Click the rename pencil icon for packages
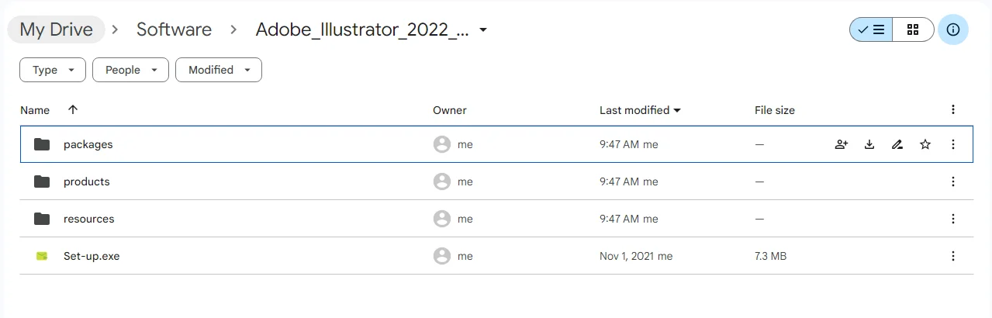This screenshot has width=992, height=318. click(x=897, y=144)
